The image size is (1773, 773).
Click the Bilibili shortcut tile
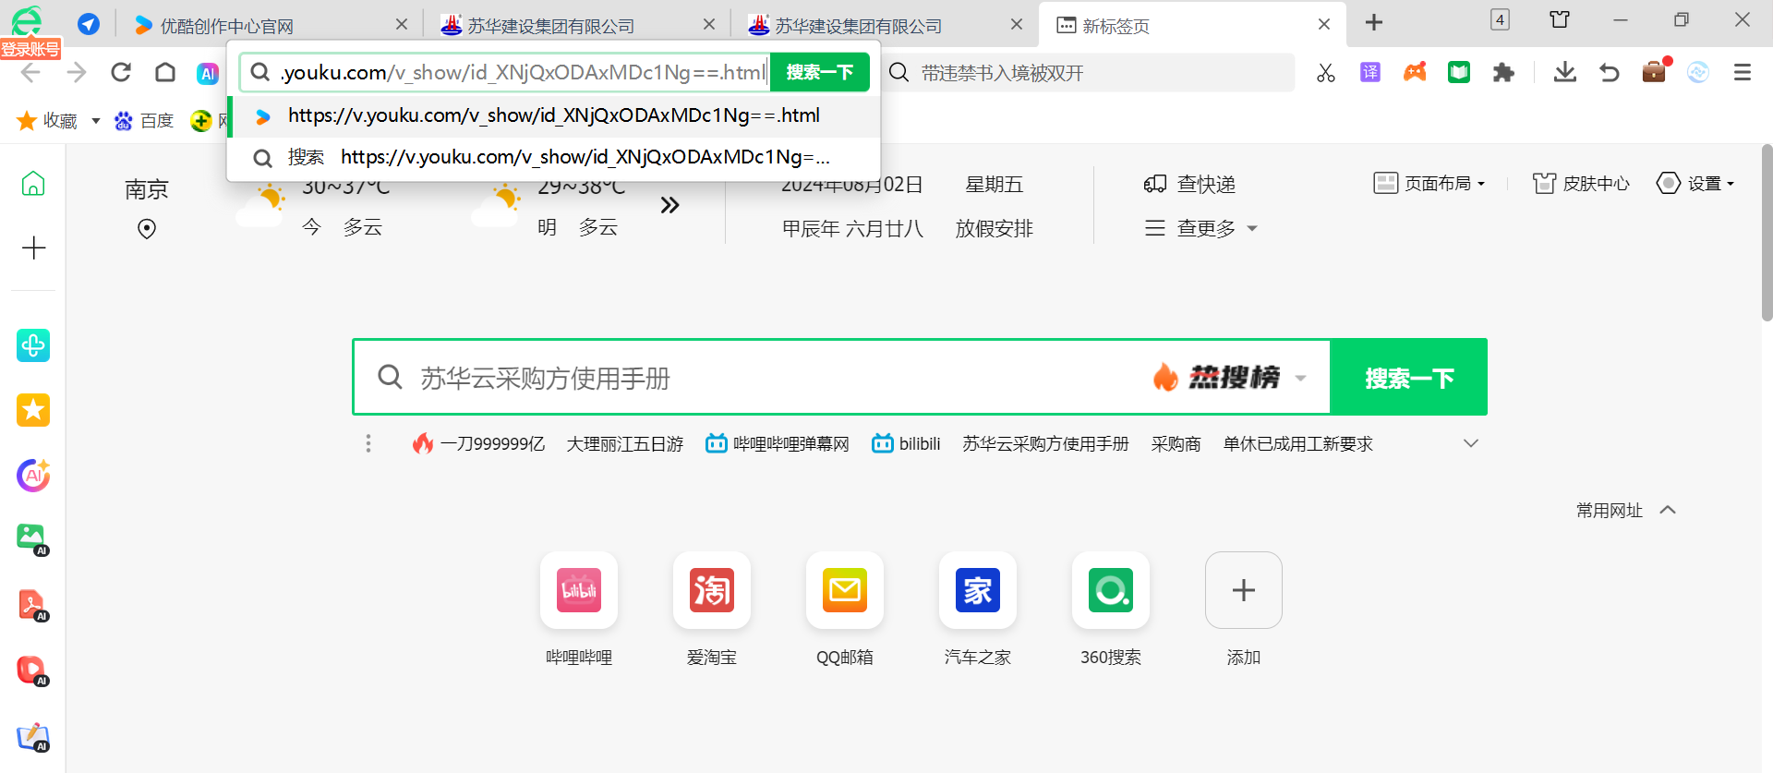(579, 590)
